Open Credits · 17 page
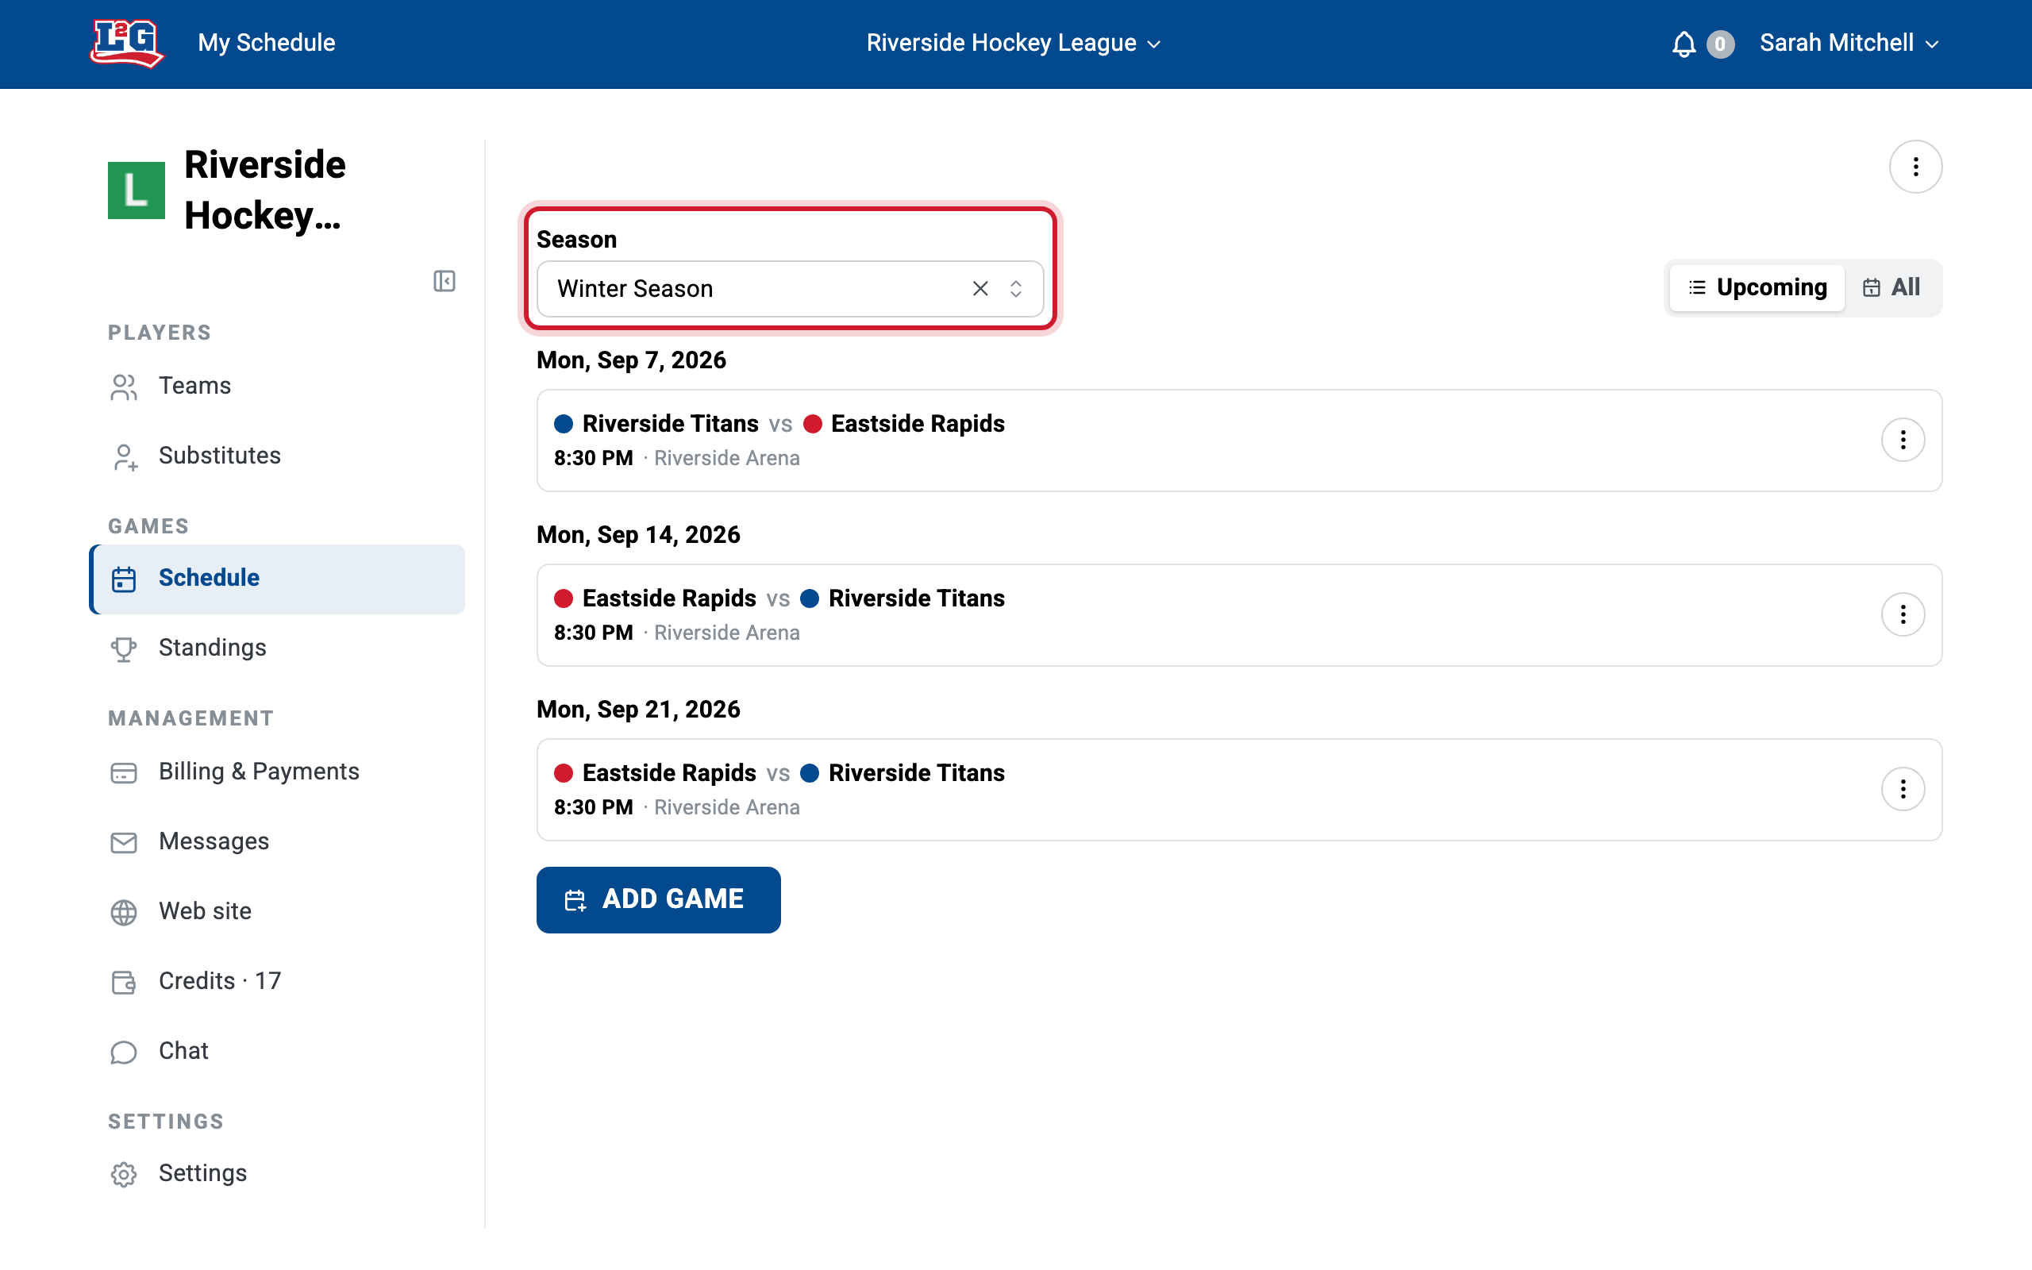Viewport: 2032px width, 1270px height. (277, 981)
